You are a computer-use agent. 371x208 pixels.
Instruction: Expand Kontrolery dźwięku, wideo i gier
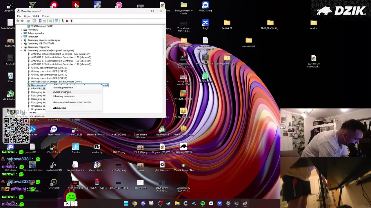[x=21, y=40]
